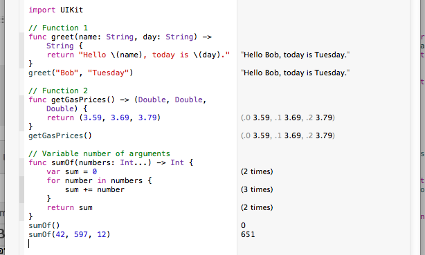Click the "var sum = 0" line
425x255 pixels.
71,171
